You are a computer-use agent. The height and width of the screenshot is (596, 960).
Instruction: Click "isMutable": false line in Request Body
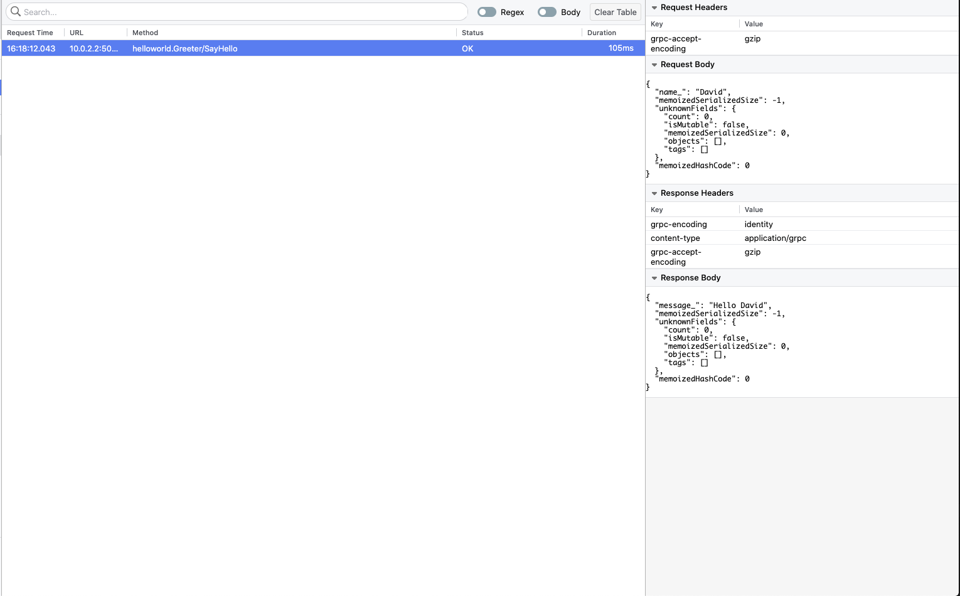(707, 125)
